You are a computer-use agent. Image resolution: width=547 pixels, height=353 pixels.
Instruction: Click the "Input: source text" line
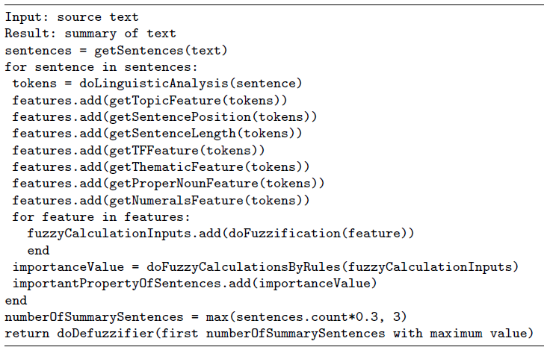point(72,16)
